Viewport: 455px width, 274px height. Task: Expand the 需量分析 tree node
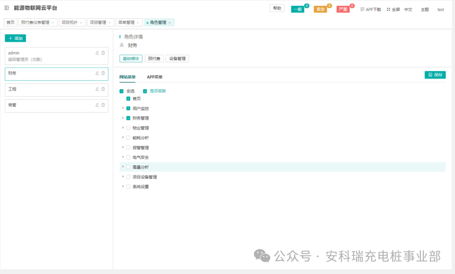123,167
